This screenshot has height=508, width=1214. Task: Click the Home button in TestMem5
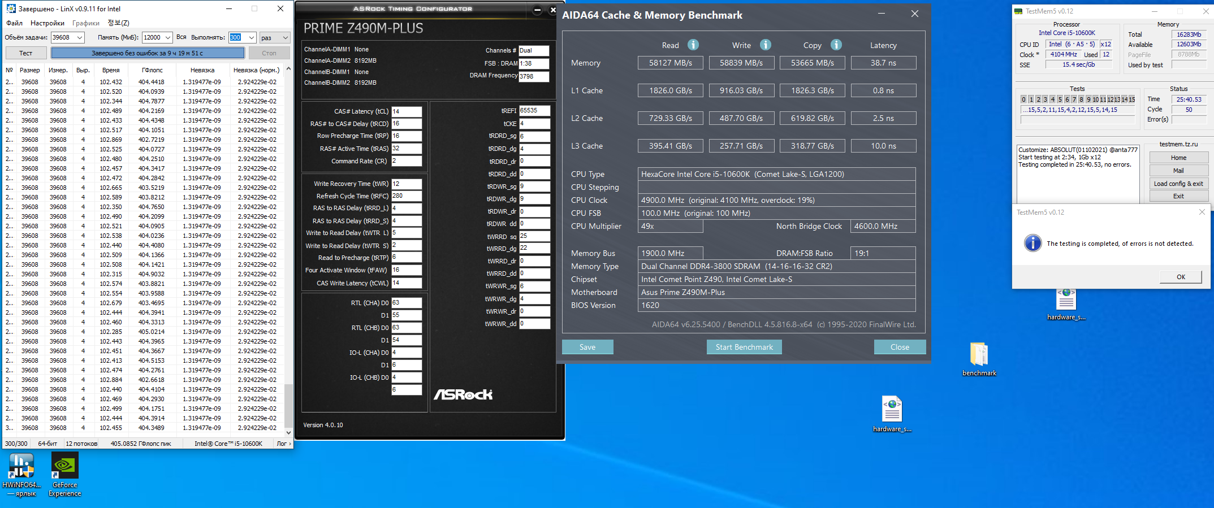tap(1178, 158)
